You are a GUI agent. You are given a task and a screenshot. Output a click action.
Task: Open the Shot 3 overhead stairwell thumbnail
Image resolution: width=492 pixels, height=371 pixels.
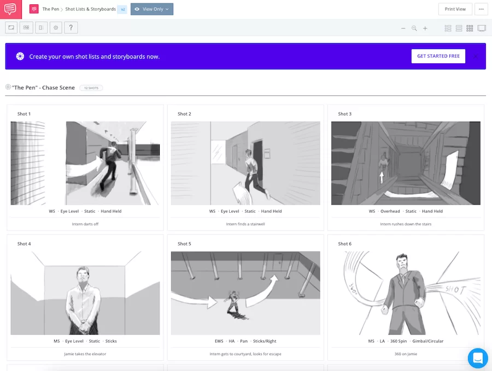pos(406,163)
